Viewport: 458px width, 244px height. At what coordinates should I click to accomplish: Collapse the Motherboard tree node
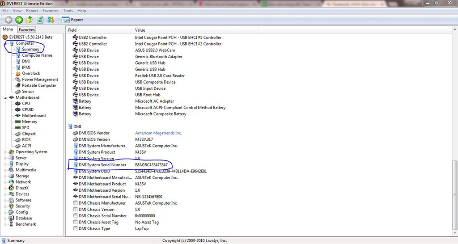pos(5,98)
